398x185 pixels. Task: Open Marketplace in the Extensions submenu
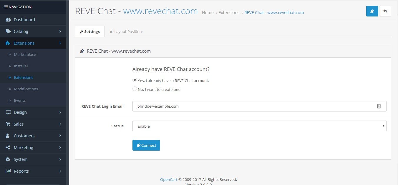point(25,55)
